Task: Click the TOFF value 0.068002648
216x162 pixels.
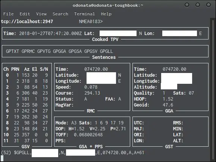Action: (x=88, y=135)
